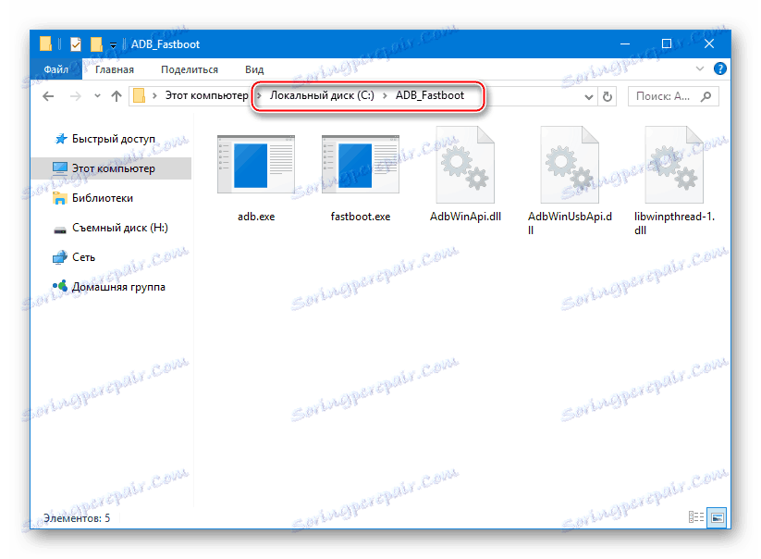Click the AdbWinApi.dll file name
The width and height of the screenshot is (761, 559).
(465, 217)
